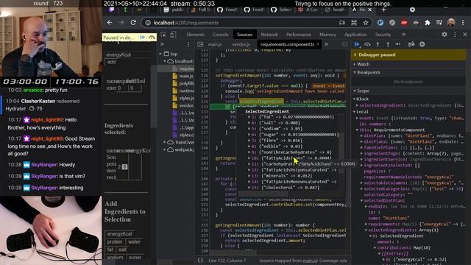Click the pretty-print braces icon
Viewport: 471px width, 265px height.
click(x=200, y=261)
